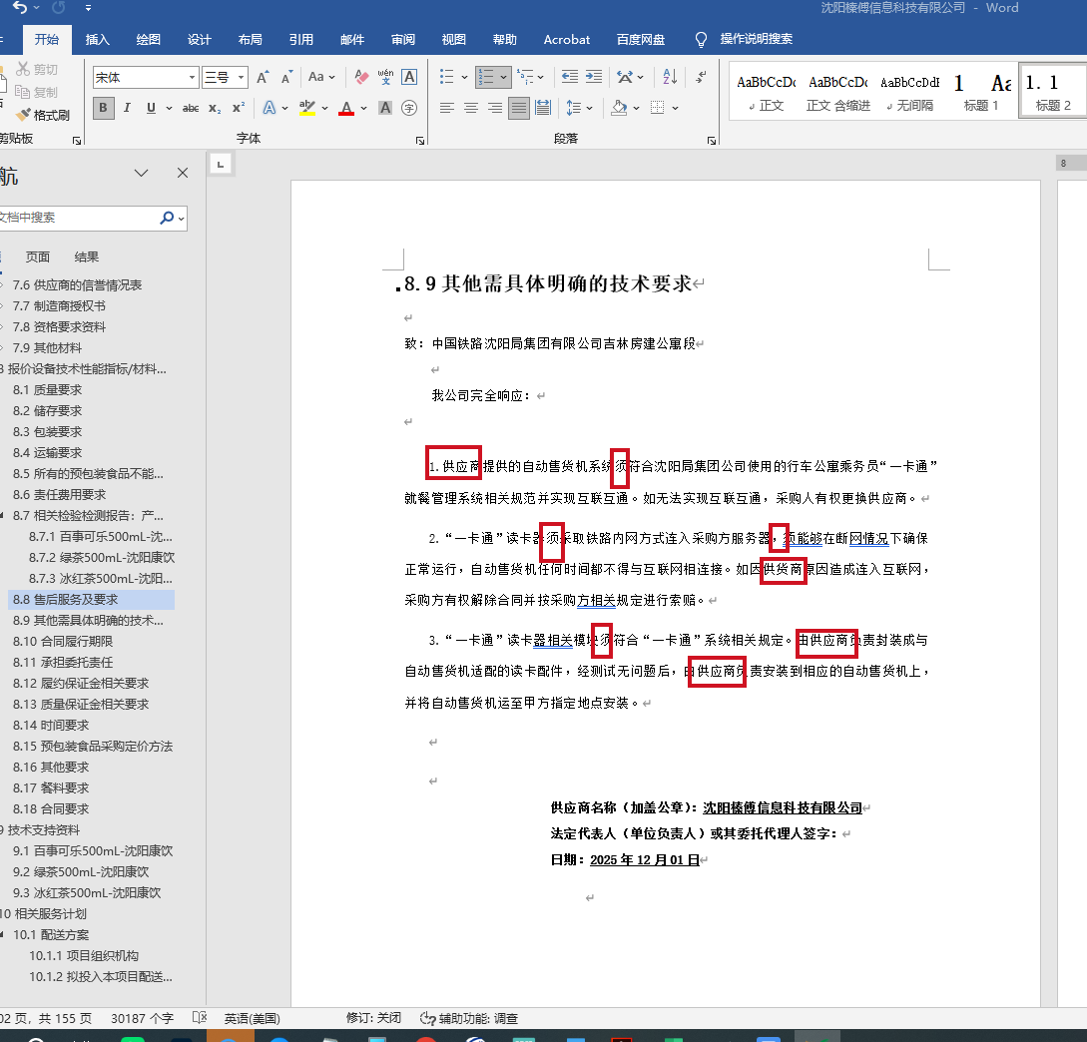This screenshot has height=1042, width=1087.
Task: Align text left
Action: point(447,108)
